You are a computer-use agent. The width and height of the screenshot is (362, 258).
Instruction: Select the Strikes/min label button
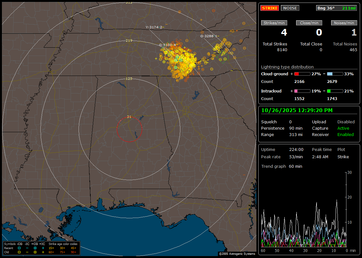[274, 23]
